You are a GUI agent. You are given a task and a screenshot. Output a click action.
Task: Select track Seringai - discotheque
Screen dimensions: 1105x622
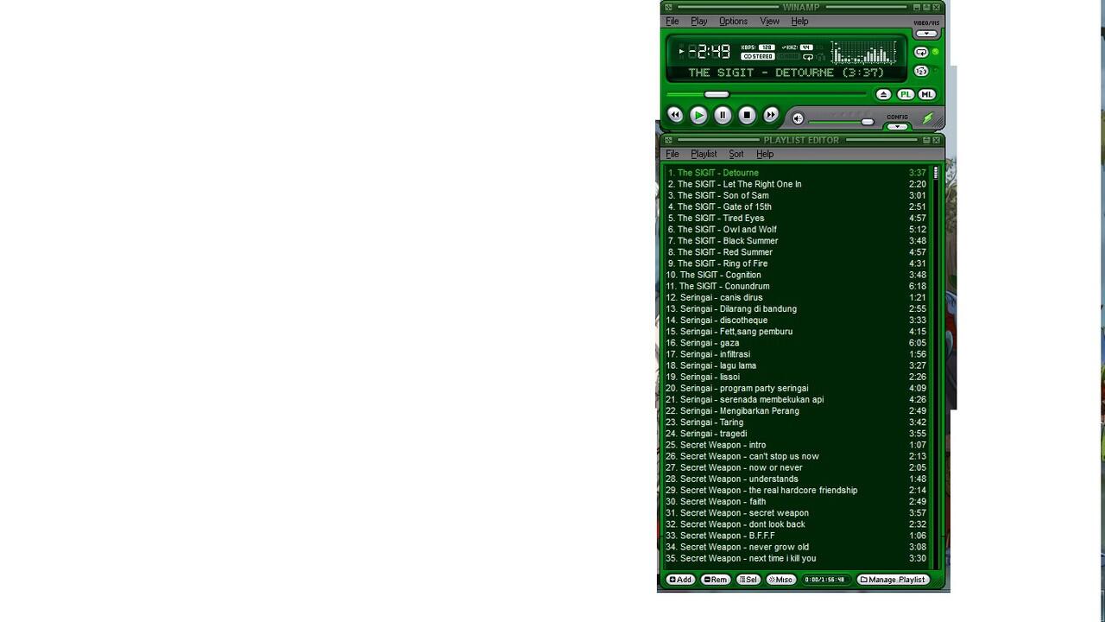(797, 320)
